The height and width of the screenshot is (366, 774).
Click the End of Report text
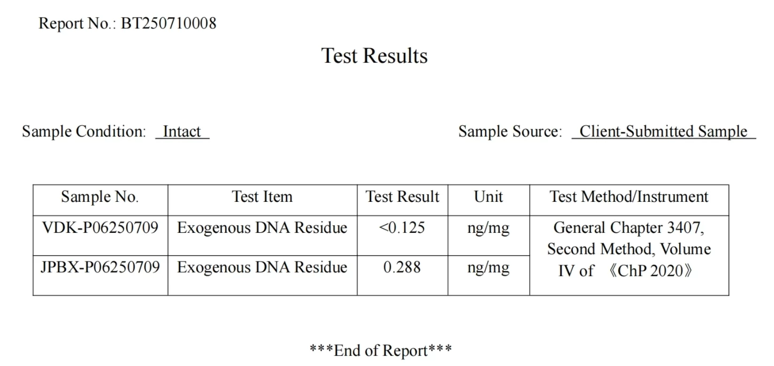click(380, 351)
